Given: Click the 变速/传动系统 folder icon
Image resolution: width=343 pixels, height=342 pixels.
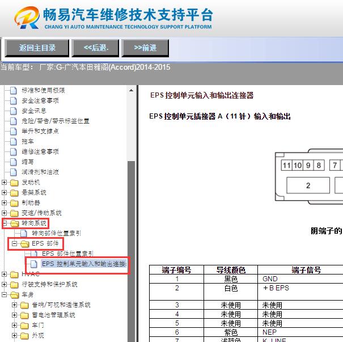Looking at the screenshot, I should [x=14, y=213].
